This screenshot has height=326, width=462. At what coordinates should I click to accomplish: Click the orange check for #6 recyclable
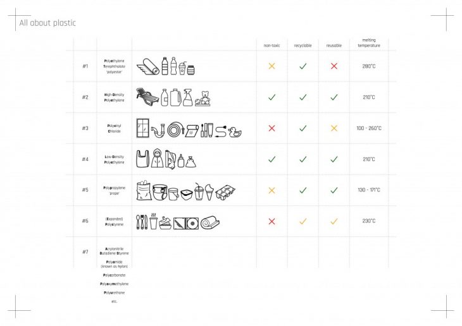pos(303,221)
